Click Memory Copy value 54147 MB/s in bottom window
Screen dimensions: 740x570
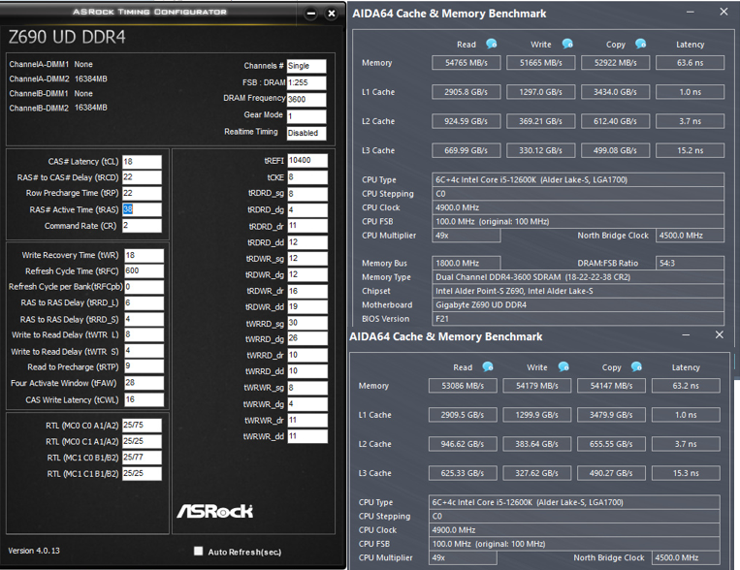point(611,386)
